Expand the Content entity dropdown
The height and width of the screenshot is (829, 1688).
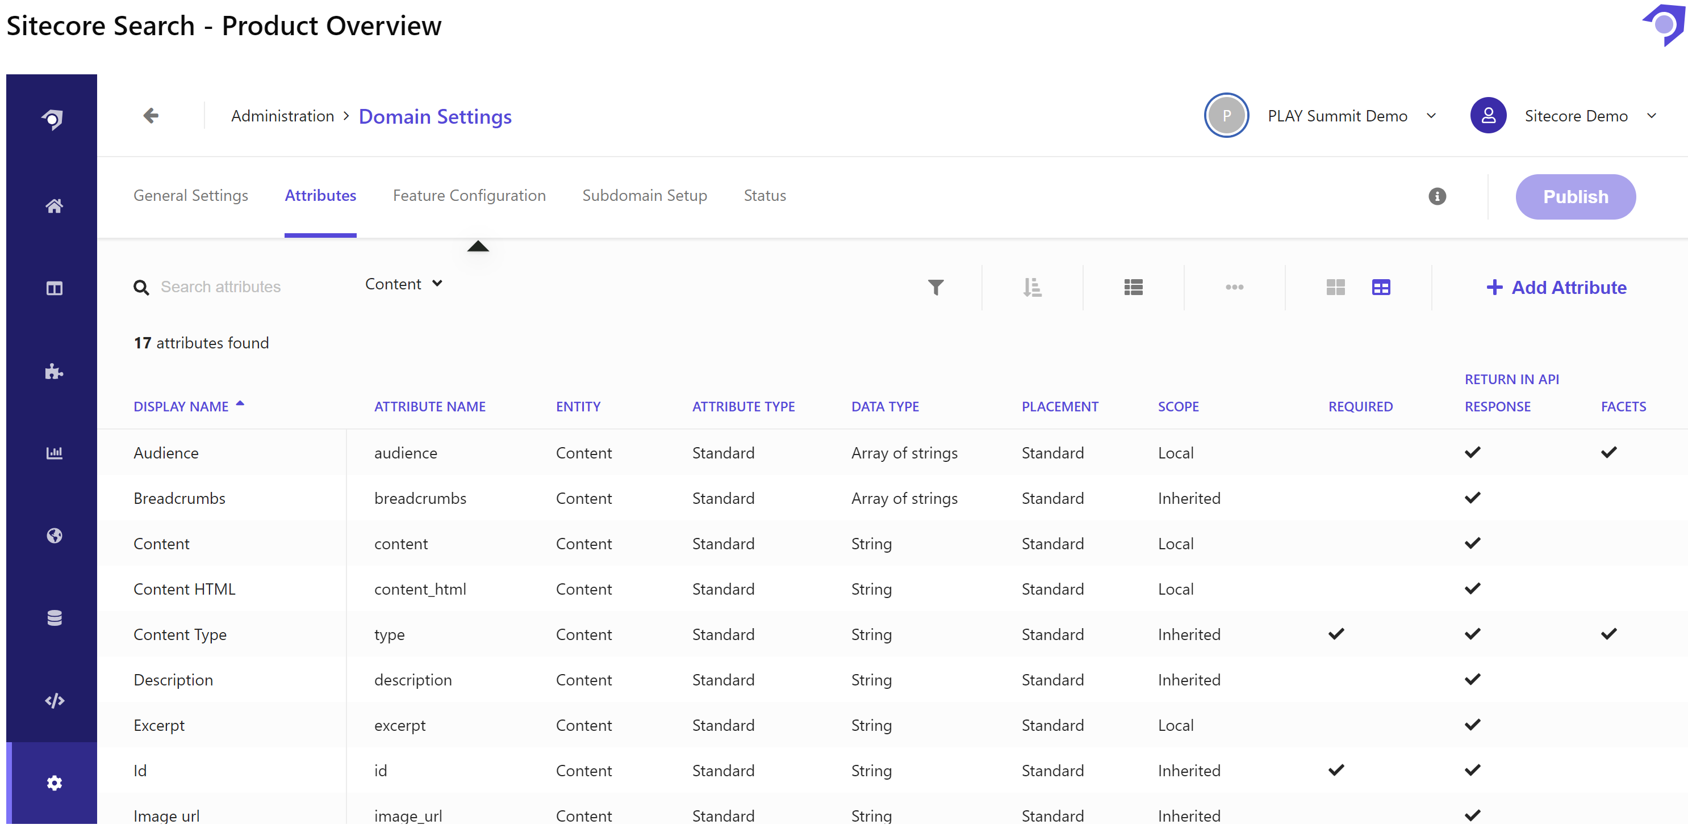tap(403, 284)
